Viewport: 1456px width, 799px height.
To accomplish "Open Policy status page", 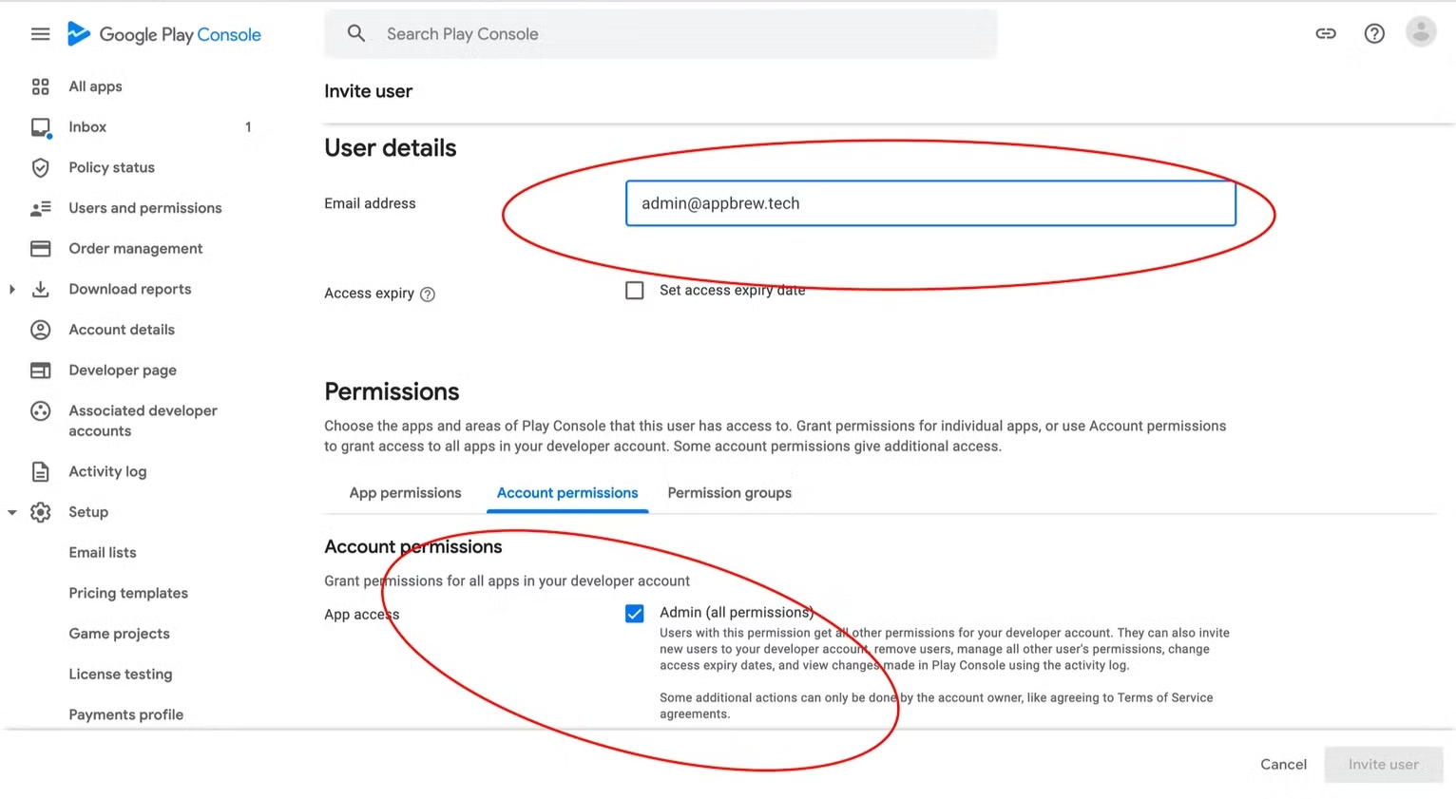I will [x=111, y=167].
